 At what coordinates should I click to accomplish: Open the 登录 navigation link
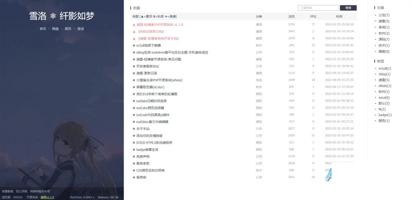(80, 29)
